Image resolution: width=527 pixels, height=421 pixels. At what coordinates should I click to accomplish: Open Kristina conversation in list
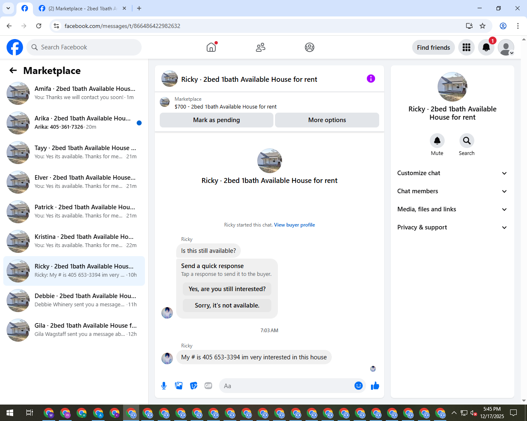point(74,241)
